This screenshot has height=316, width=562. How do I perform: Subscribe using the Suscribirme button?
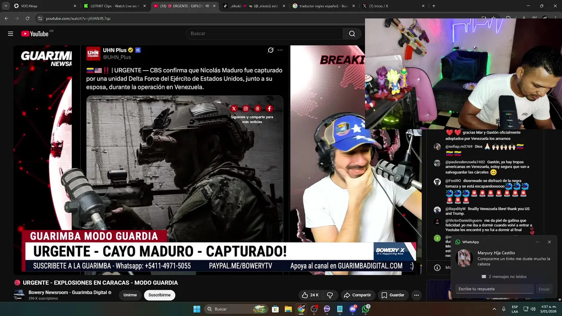(x=159, y=295)
